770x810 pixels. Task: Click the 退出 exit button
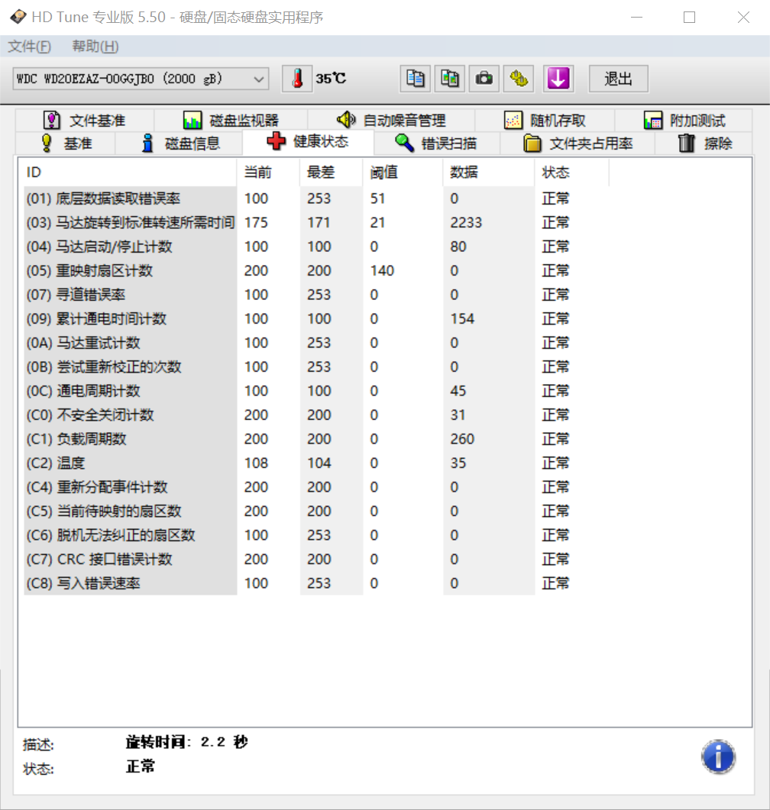619,79
